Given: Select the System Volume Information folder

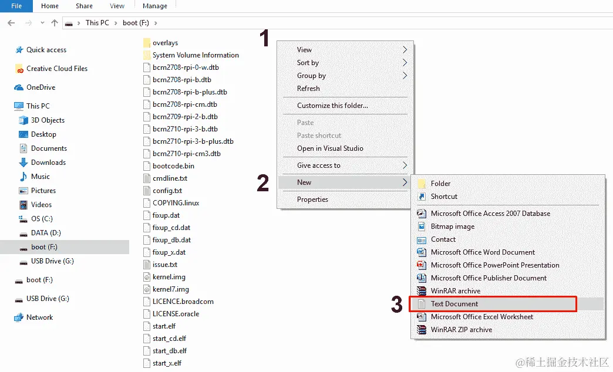Looking at the screenshot, I should 196,55.
